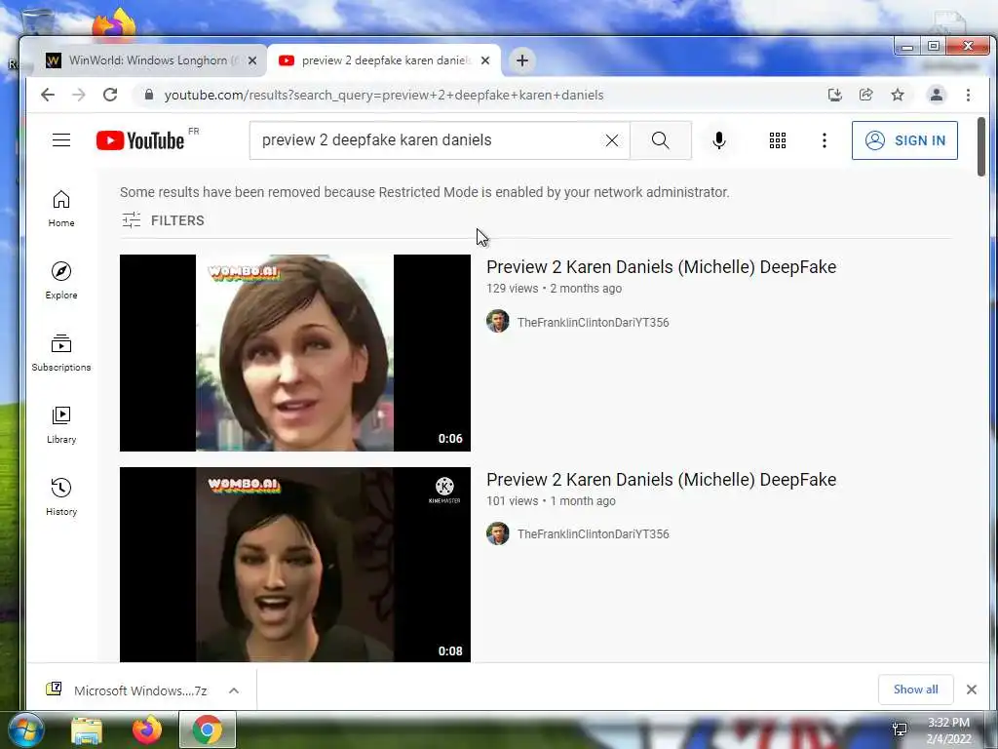Open Library in the sidebar

click(x=61, y=425)
